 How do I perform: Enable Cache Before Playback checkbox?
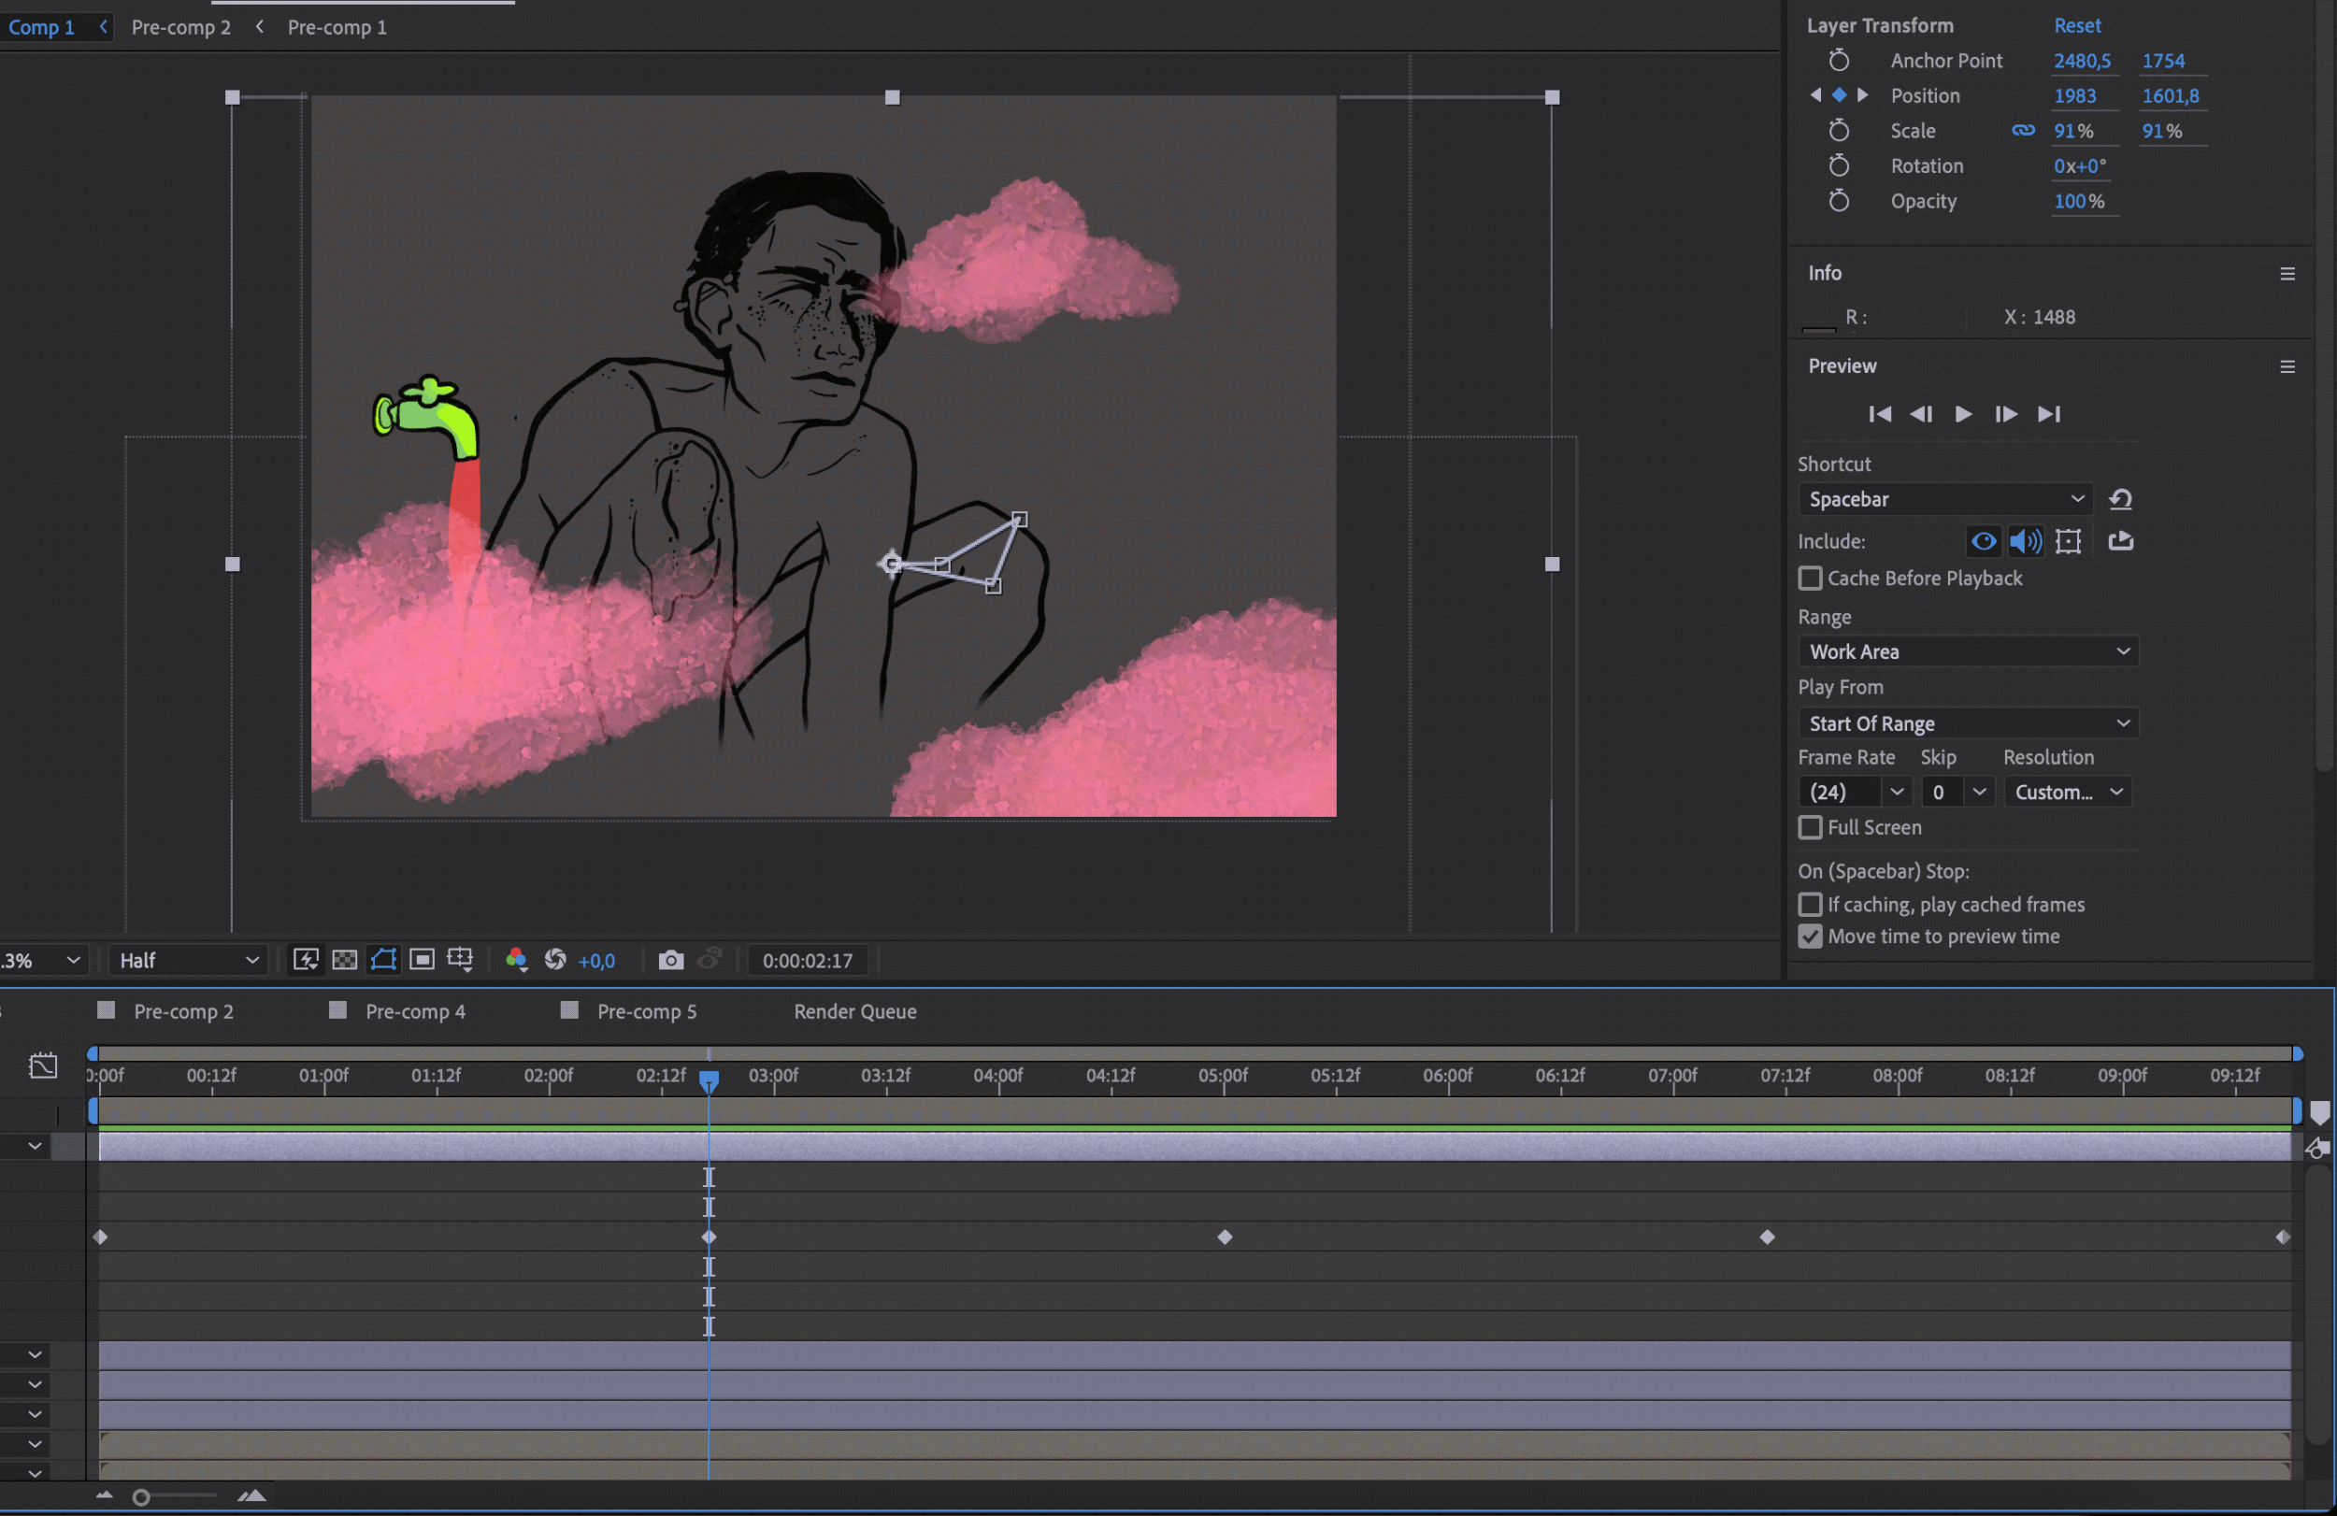click(1810, 579)
